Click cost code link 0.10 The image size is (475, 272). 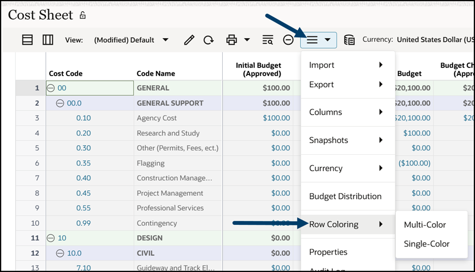pyautogui.click(x=84, y=118)
